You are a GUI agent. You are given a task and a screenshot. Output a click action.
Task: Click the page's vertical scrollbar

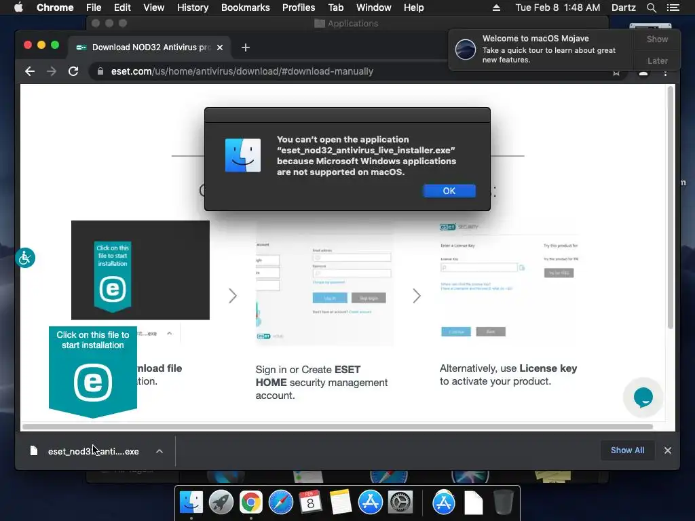point(671,208)
